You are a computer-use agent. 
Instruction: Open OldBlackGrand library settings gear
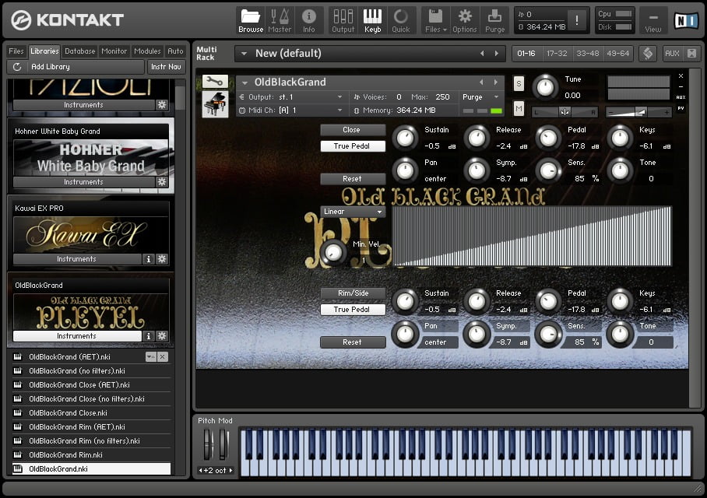tap(162, 335)
